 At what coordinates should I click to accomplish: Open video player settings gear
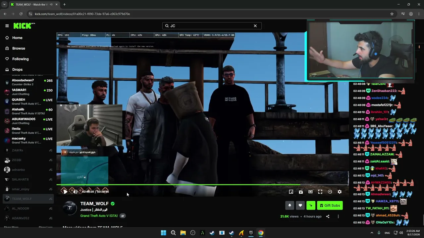[x=340, y=192]
